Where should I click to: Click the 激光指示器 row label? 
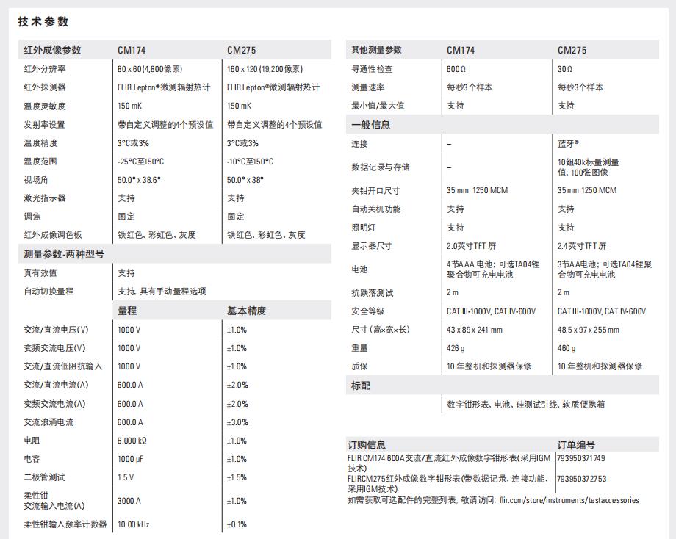point(44,198)
